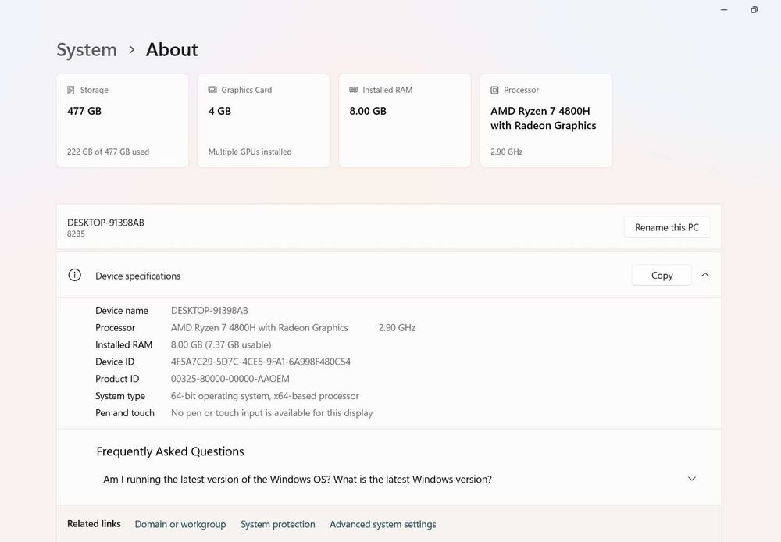The image size is (781, 542).
Task: Click the Installed RAM icon
Action: 354,91
